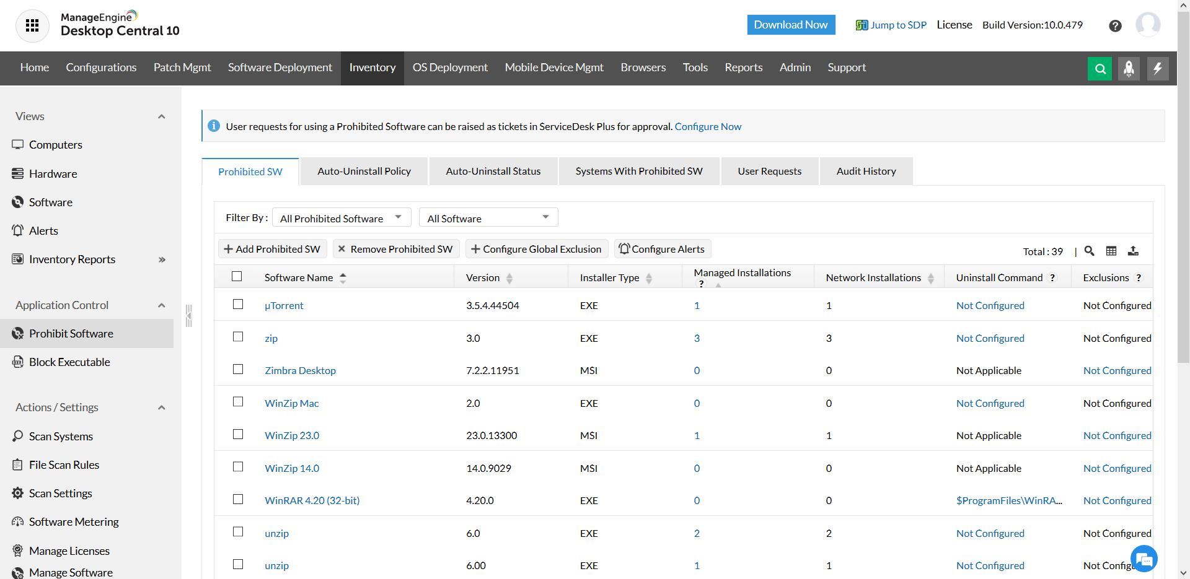Collapse the Application Control section

(162, 305)
